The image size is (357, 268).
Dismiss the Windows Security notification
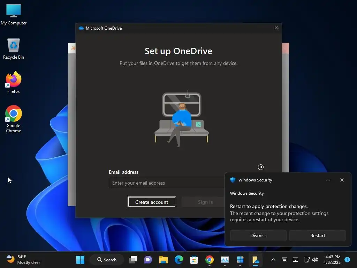pos(258,236)
